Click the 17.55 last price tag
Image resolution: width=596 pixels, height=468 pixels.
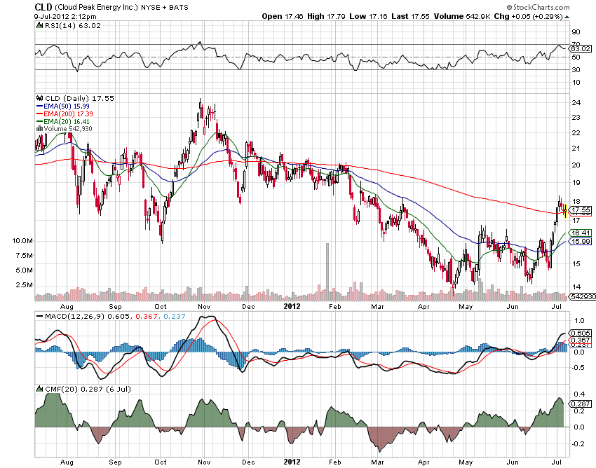pos(581,209)
